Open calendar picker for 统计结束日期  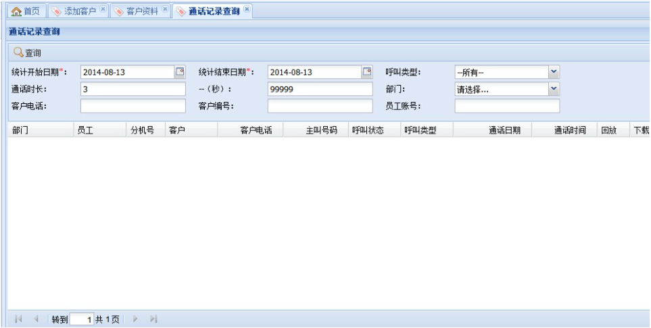(367, 72)
